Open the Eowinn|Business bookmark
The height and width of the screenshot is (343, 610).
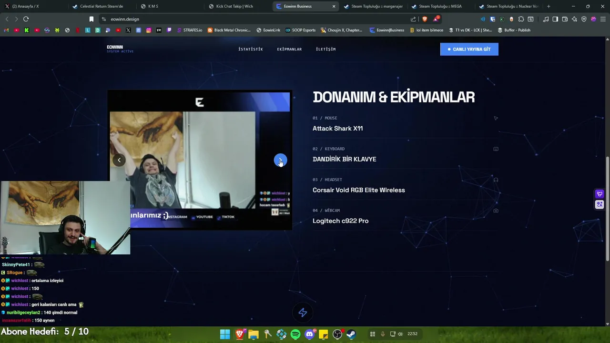click(x=387, y=30)
